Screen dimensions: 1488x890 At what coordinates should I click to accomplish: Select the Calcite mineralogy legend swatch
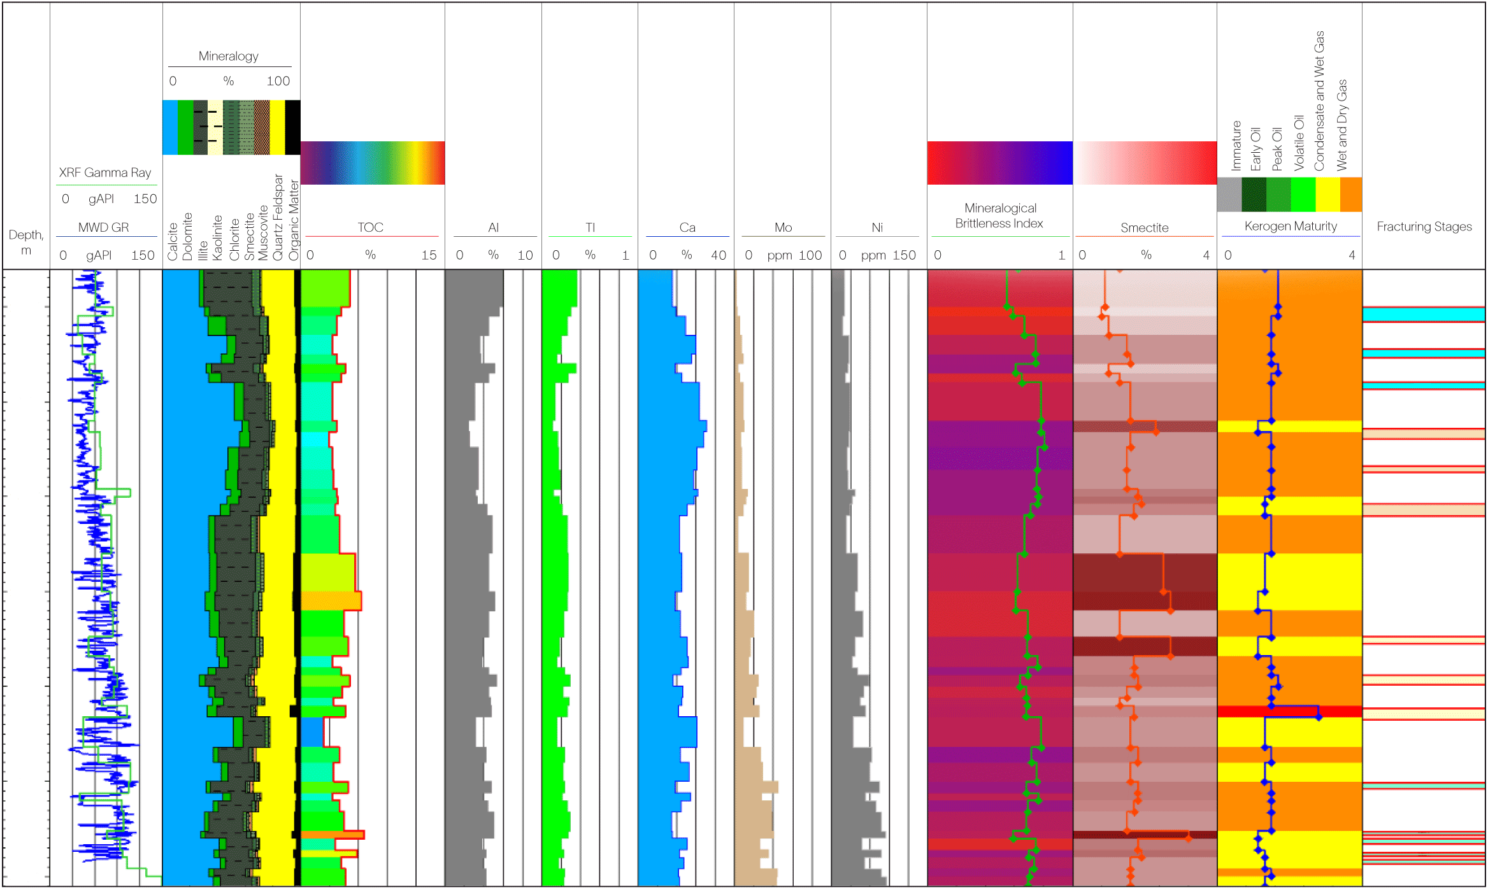(171, 127)
